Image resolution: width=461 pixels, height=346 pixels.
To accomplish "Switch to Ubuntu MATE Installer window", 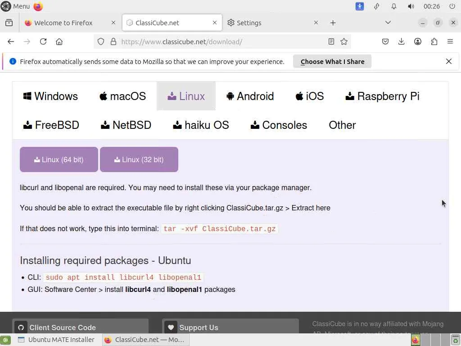I will (56, 340).
